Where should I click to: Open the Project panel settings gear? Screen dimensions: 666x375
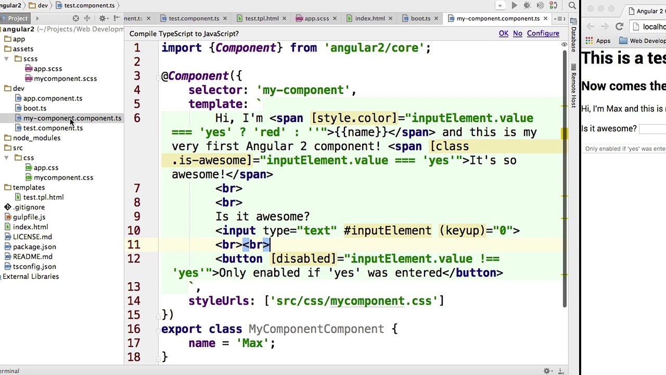click(x=103, y=18)
